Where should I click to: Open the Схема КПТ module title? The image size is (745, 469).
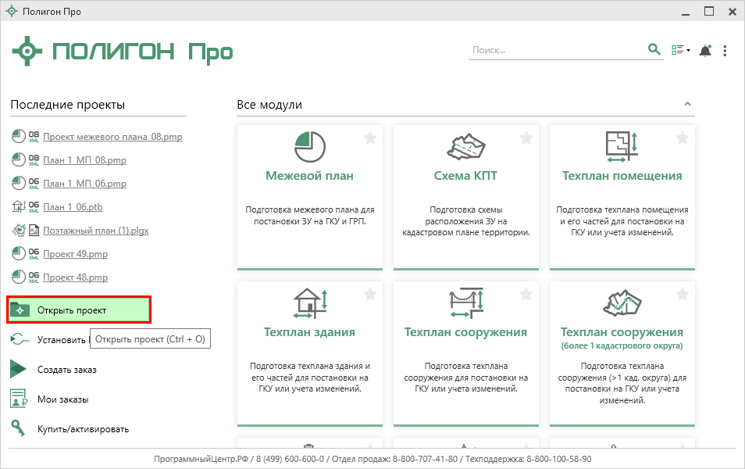465,176
